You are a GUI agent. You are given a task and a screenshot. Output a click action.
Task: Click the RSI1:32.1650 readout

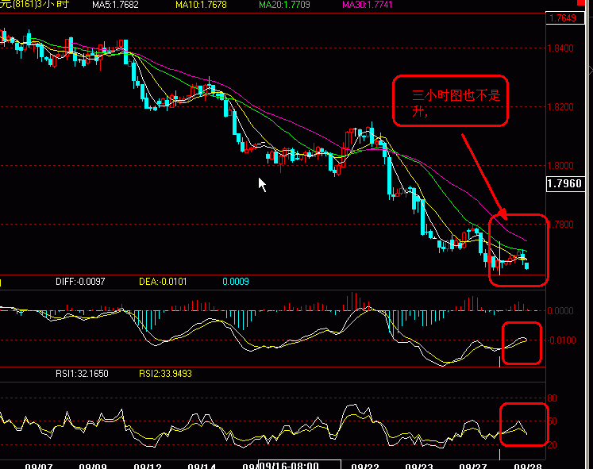pyautogui.click(x=82, y=374)
